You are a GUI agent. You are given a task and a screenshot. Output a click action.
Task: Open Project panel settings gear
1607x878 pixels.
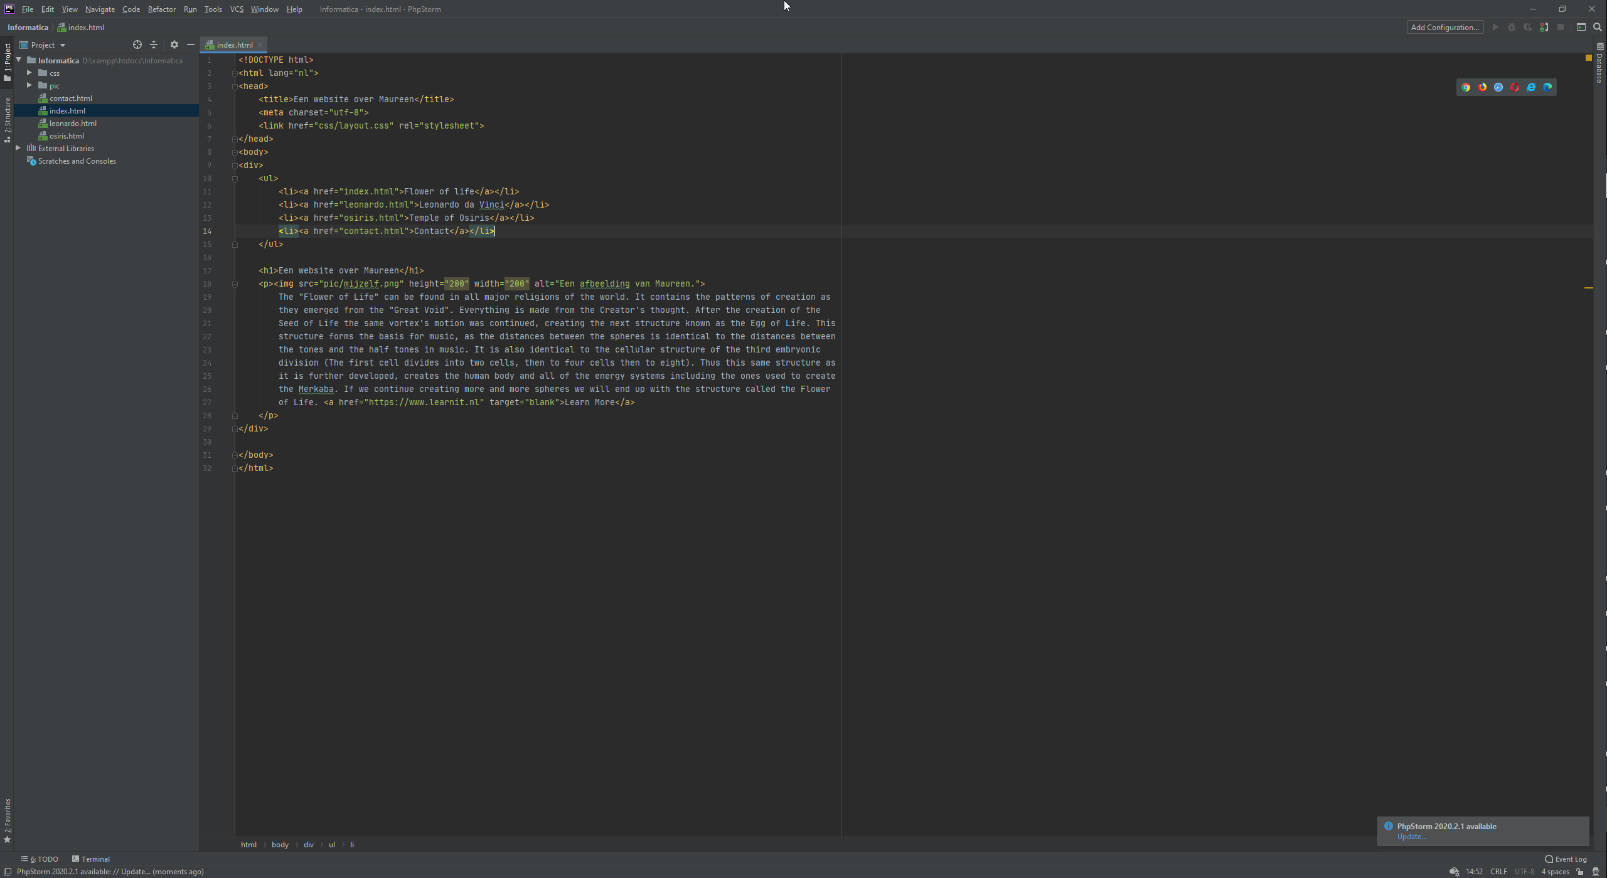pos(174,45)
